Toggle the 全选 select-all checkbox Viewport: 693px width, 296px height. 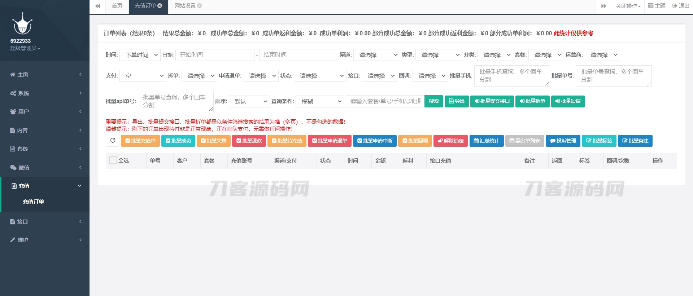113,160
